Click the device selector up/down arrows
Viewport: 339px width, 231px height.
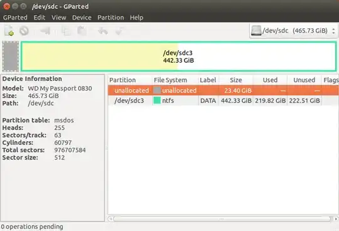tap(333, 31)
